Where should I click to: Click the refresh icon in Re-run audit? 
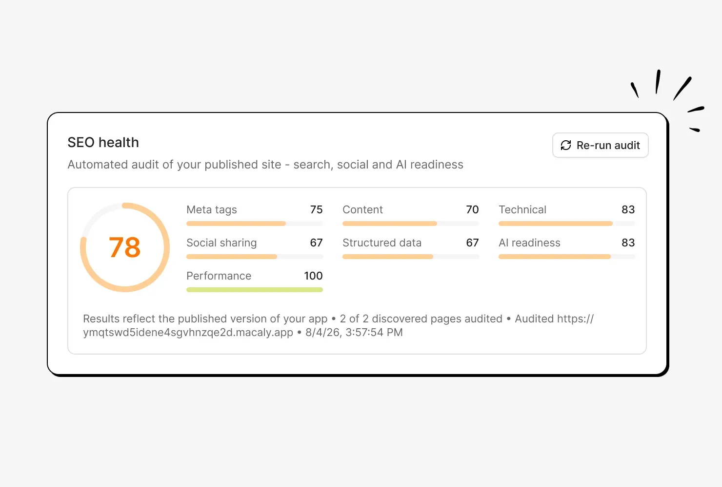566,145
